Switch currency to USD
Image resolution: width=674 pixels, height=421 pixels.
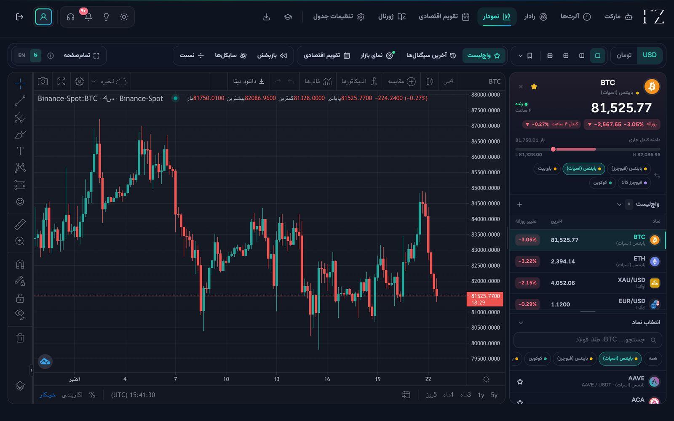(650, 55)
